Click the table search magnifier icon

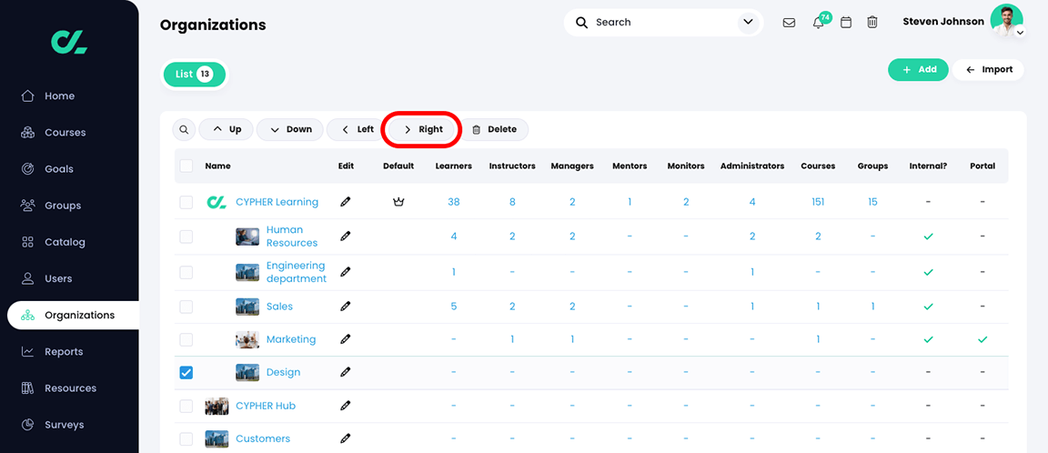pos(184,129)
